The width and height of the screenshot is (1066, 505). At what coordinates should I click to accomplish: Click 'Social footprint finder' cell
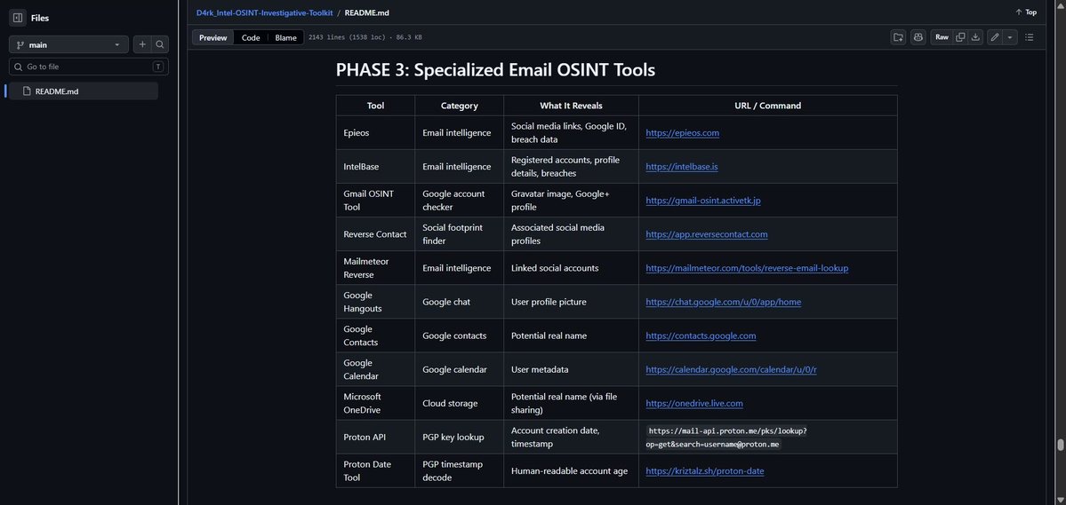pyautogui.click(x=459, y=234)
